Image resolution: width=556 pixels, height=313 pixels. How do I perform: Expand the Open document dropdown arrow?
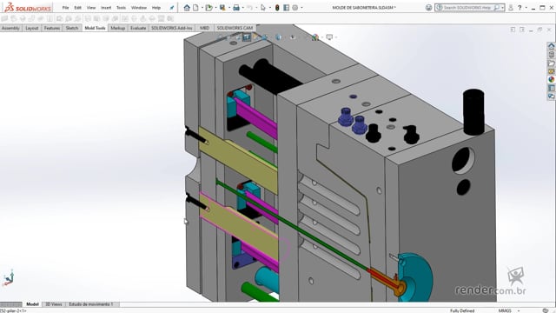click(215, 8)
